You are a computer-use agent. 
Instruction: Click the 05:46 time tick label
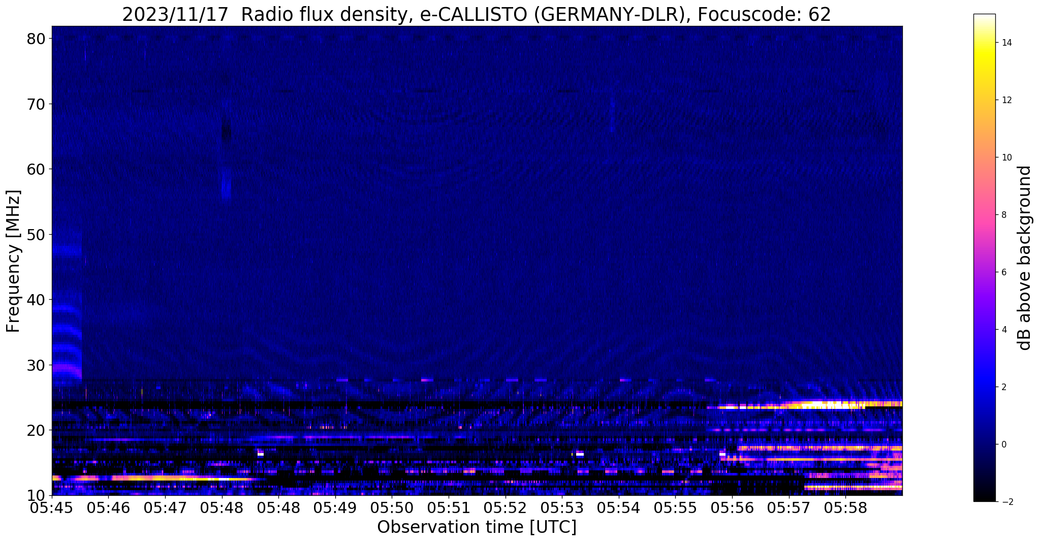109,507
